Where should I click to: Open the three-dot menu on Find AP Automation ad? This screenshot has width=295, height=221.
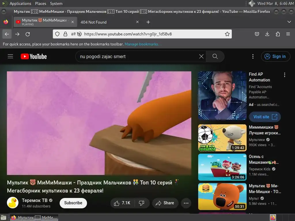click(284, 75)
